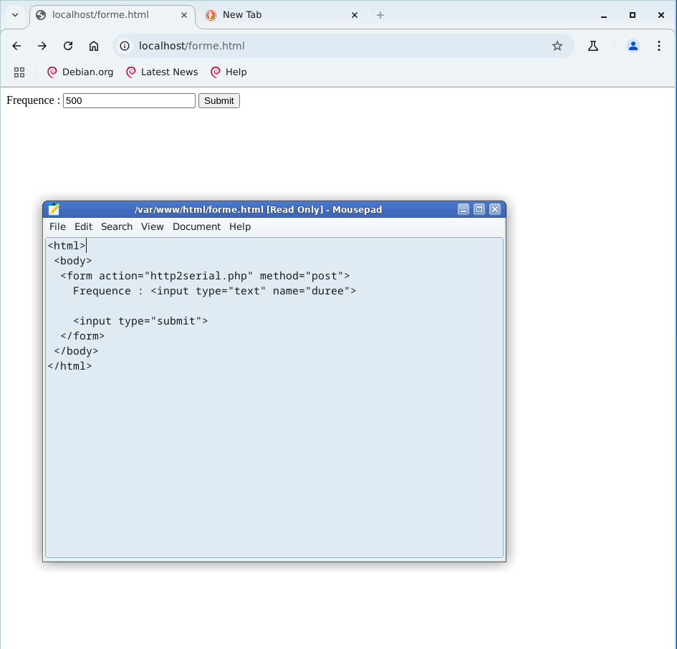Open Mousepad's File menu
The height and width of the screenshot is (649, 677).
click(x=57, y=226)
